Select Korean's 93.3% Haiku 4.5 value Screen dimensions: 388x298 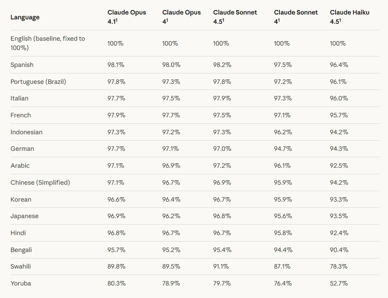pos(339,200)
